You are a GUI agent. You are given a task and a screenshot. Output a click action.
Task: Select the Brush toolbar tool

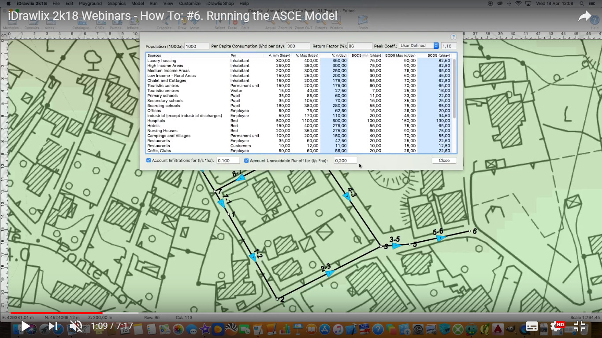tap(363, 22)
